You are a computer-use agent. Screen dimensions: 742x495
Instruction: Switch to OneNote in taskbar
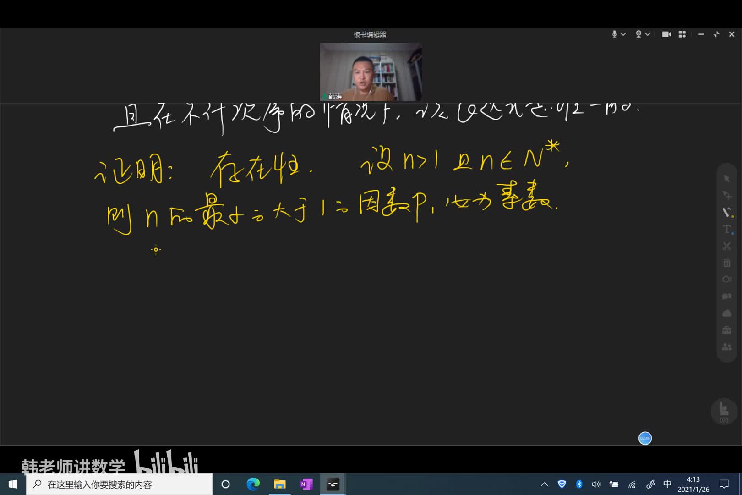(306, 484)
